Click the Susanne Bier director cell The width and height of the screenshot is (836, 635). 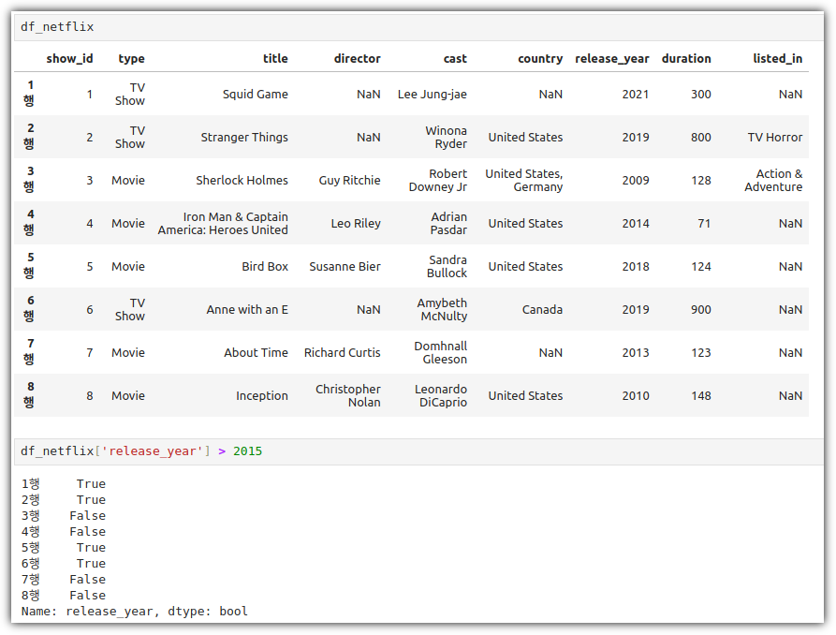345,267
